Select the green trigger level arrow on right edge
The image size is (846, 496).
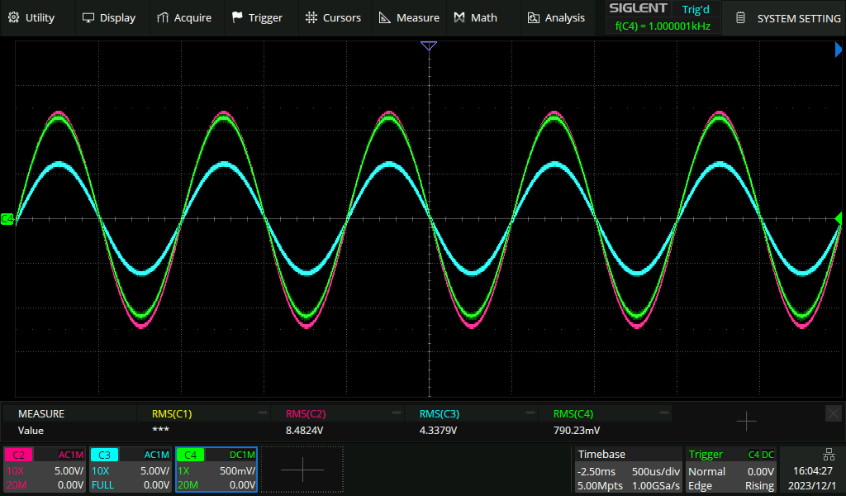(838, 218)
